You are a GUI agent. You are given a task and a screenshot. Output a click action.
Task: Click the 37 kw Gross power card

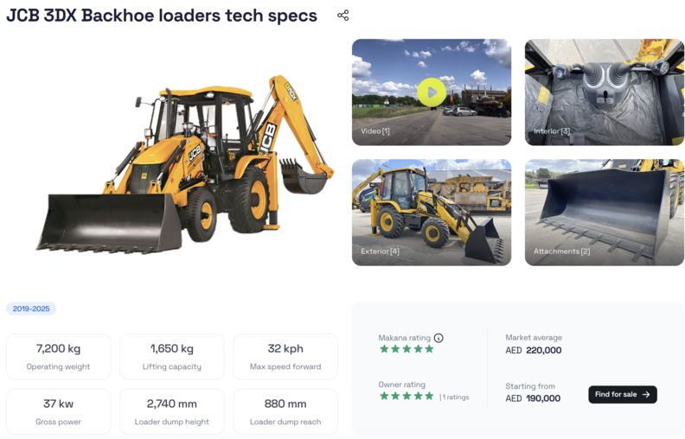58,412
